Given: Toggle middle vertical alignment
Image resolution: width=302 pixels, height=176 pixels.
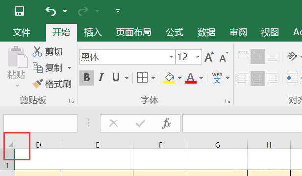Looking at the screenshot, I should [x=258, y=57].
